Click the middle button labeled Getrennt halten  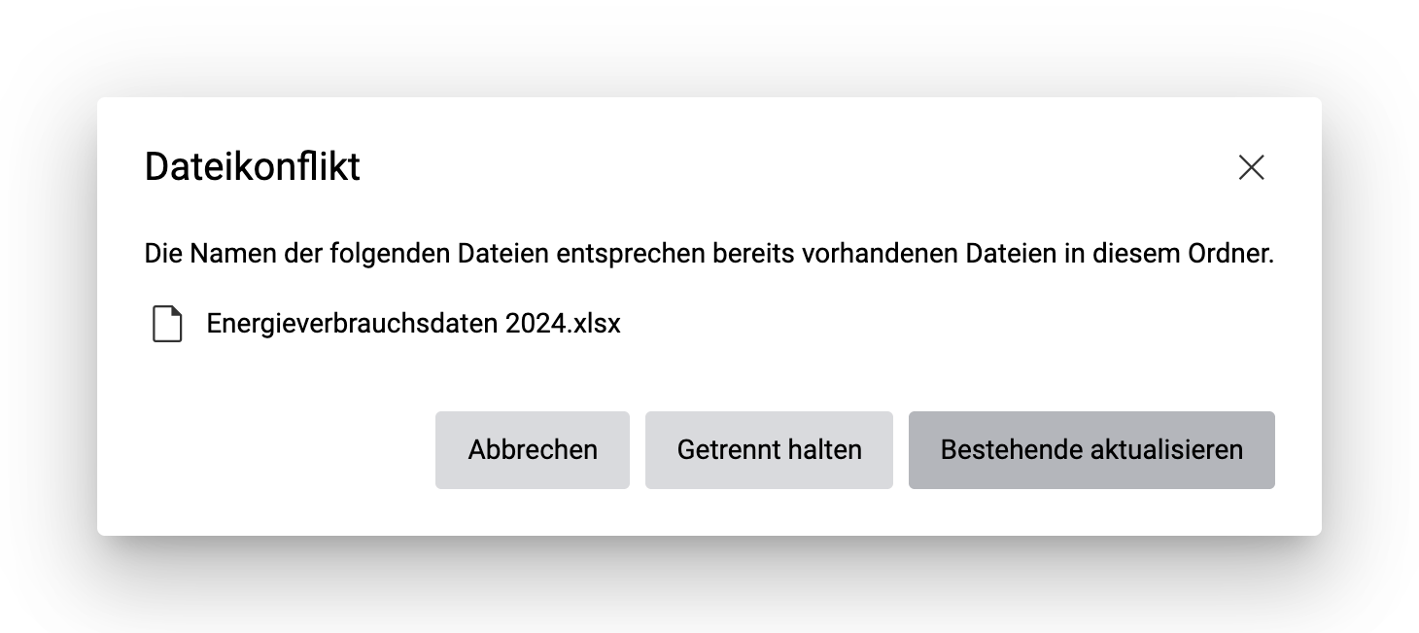769,449
